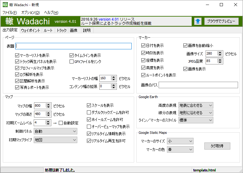Switch to トラック tab
The height and width of the screenshot is (173, 243).
(x=62, y=30)
